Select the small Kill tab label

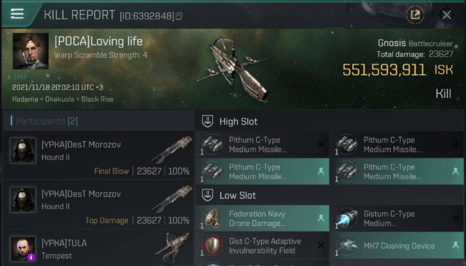click(20, 77)
